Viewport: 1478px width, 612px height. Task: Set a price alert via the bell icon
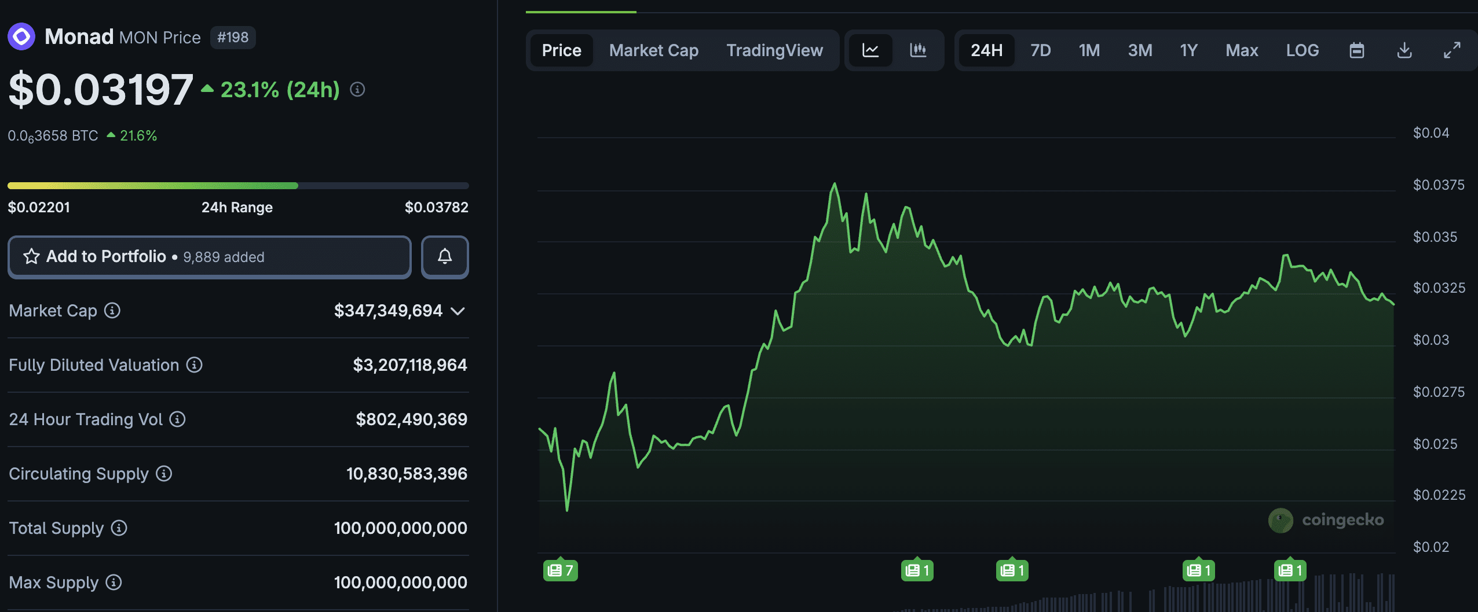tap(444, 256)
